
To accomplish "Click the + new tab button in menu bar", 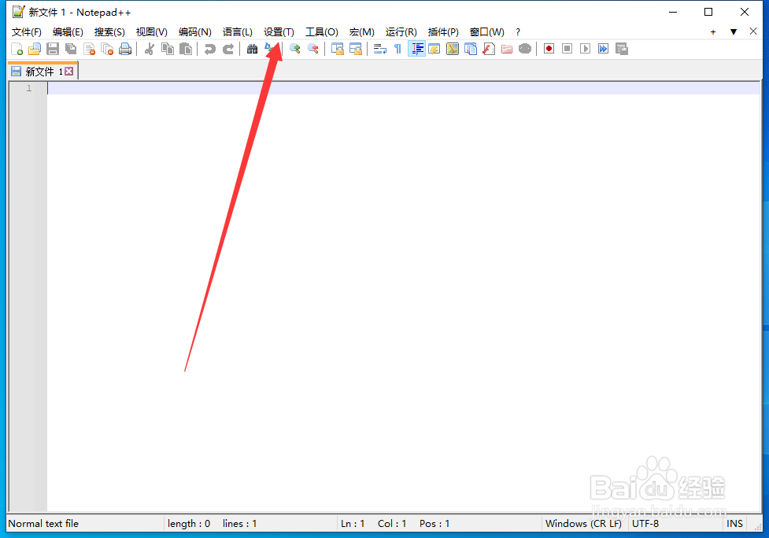I will [712, 31].
